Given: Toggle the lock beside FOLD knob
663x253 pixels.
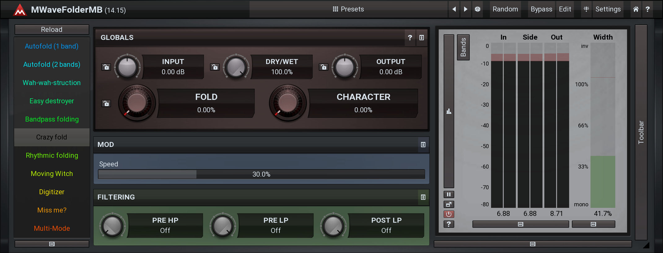Looking at the screenshot, I should pos(106,104).
